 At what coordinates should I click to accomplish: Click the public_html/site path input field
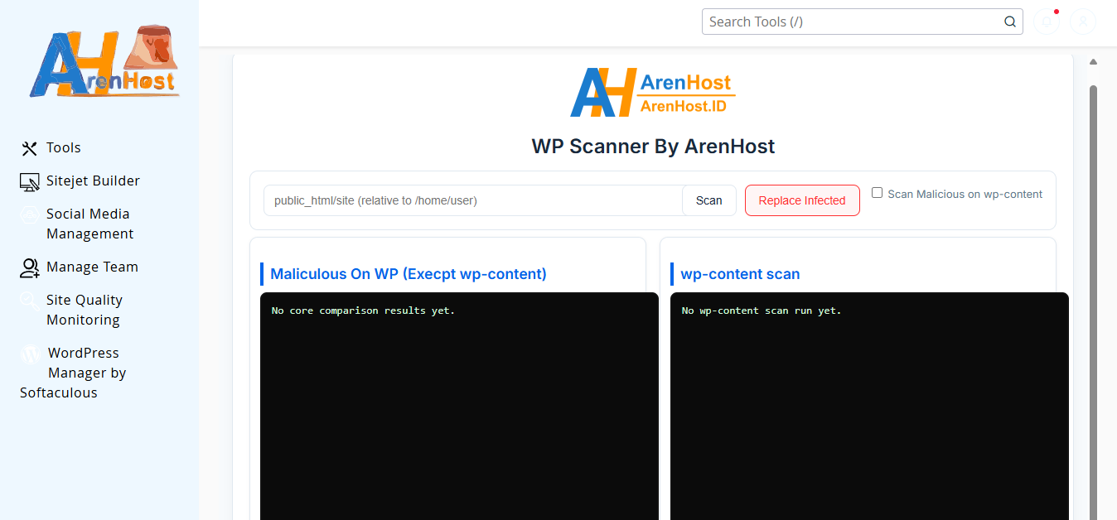[x=473, y=200]
